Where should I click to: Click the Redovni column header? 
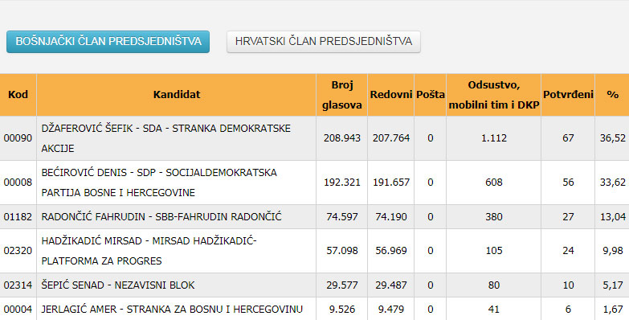click(x=390, y=95)
